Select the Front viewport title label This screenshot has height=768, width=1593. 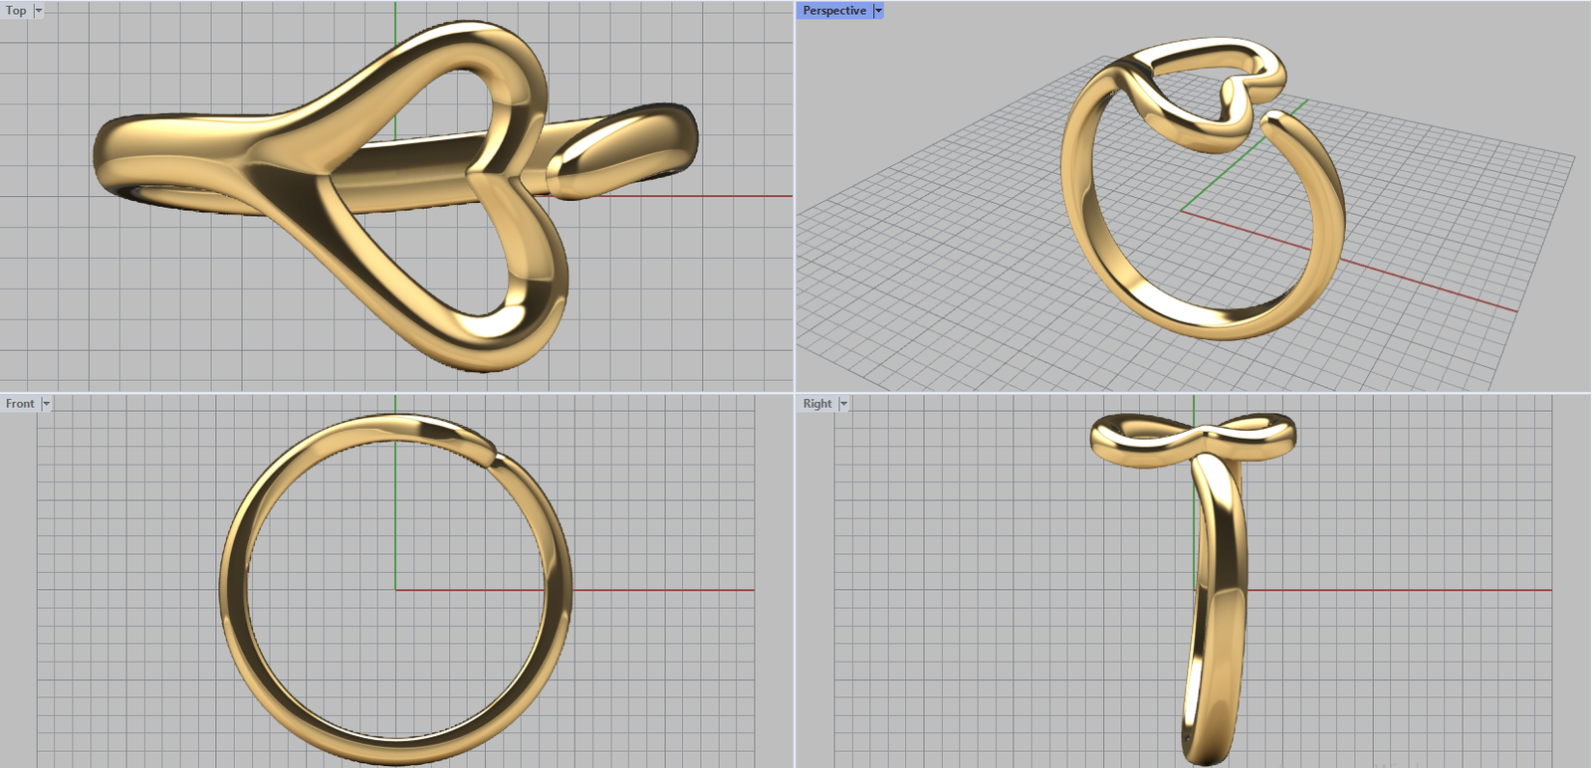pyautogui.click(x=20, y=404)
